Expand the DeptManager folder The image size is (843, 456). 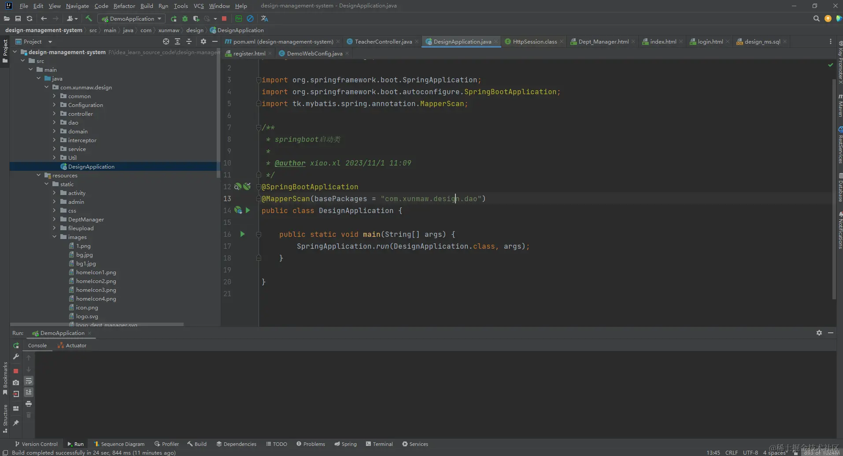[54, 219]
